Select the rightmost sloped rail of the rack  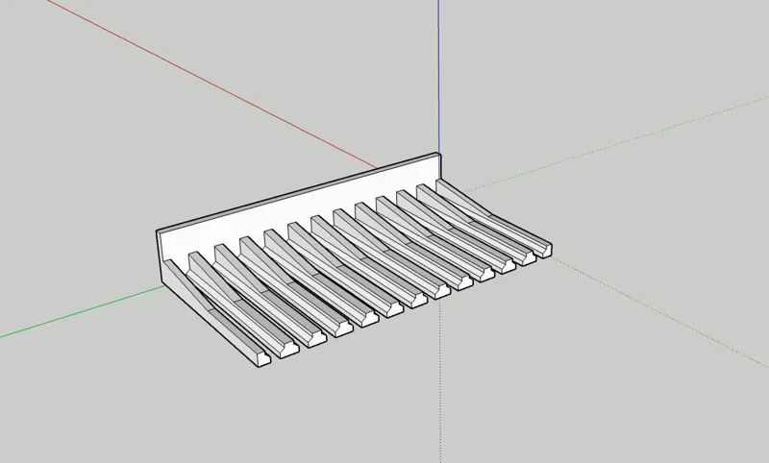click(494, 218)
